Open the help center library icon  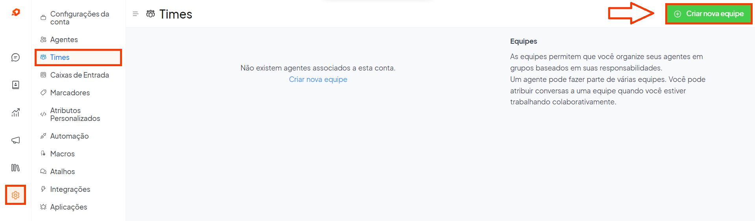pos(15,168)
